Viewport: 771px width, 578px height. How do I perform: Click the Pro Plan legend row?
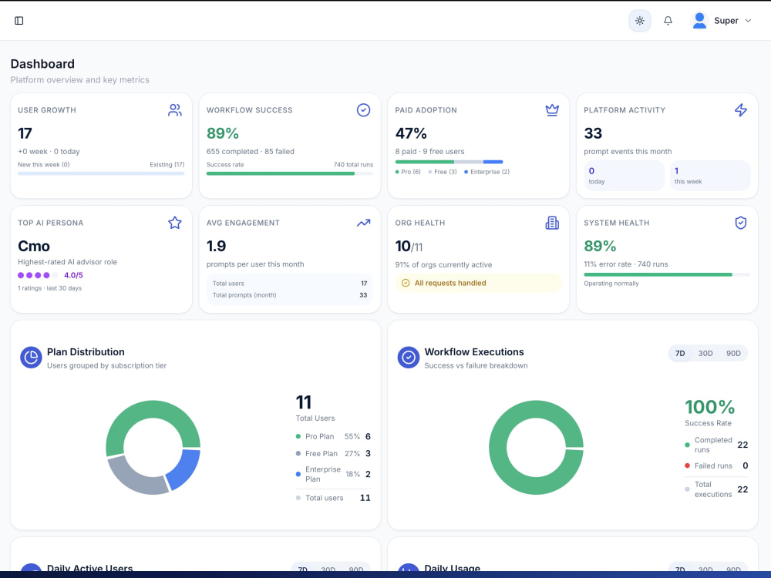[x=333, y=436]
